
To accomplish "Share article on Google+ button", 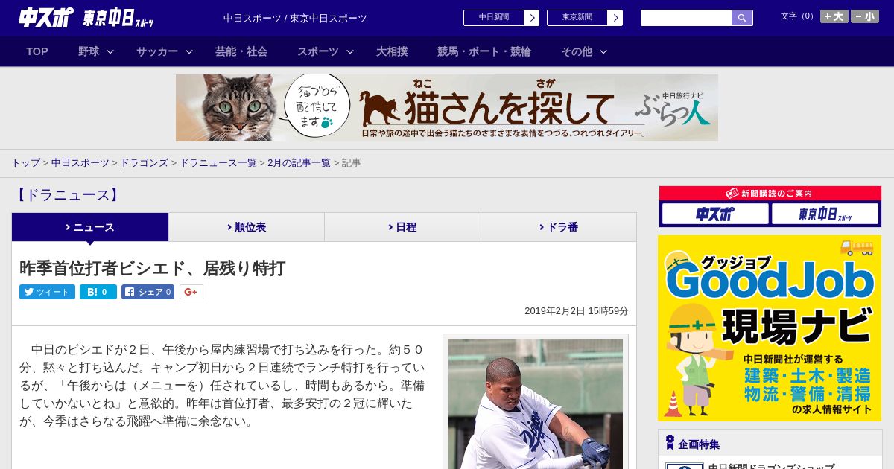I will tap(191, 292).
